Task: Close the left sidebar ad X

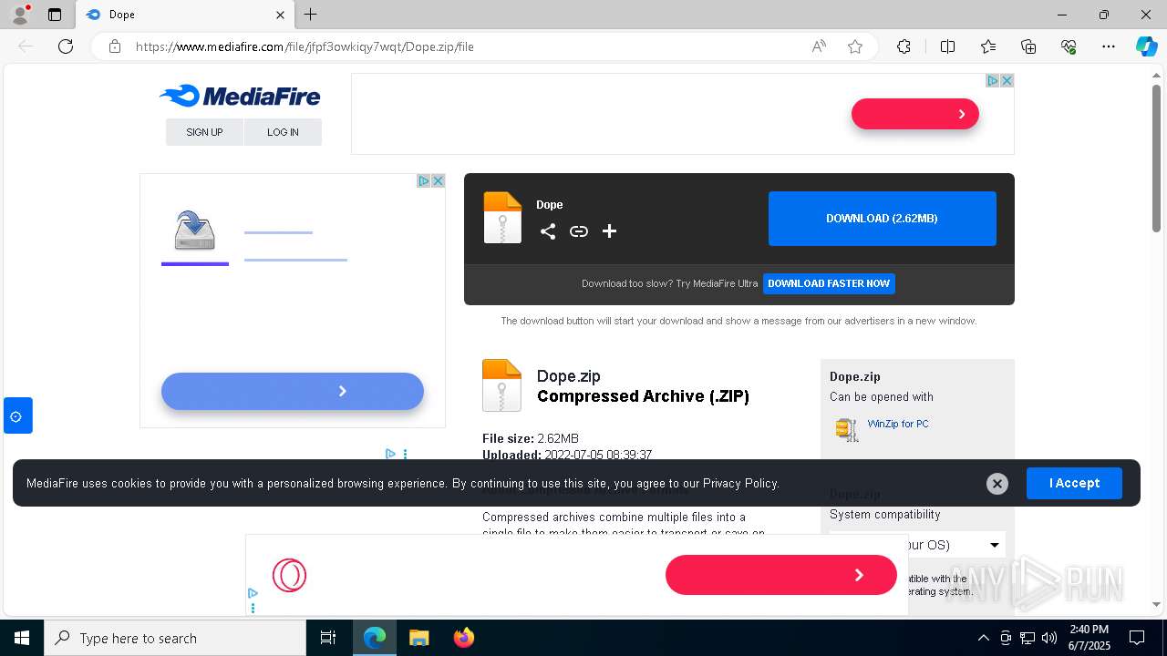Action: pos(438,180)
